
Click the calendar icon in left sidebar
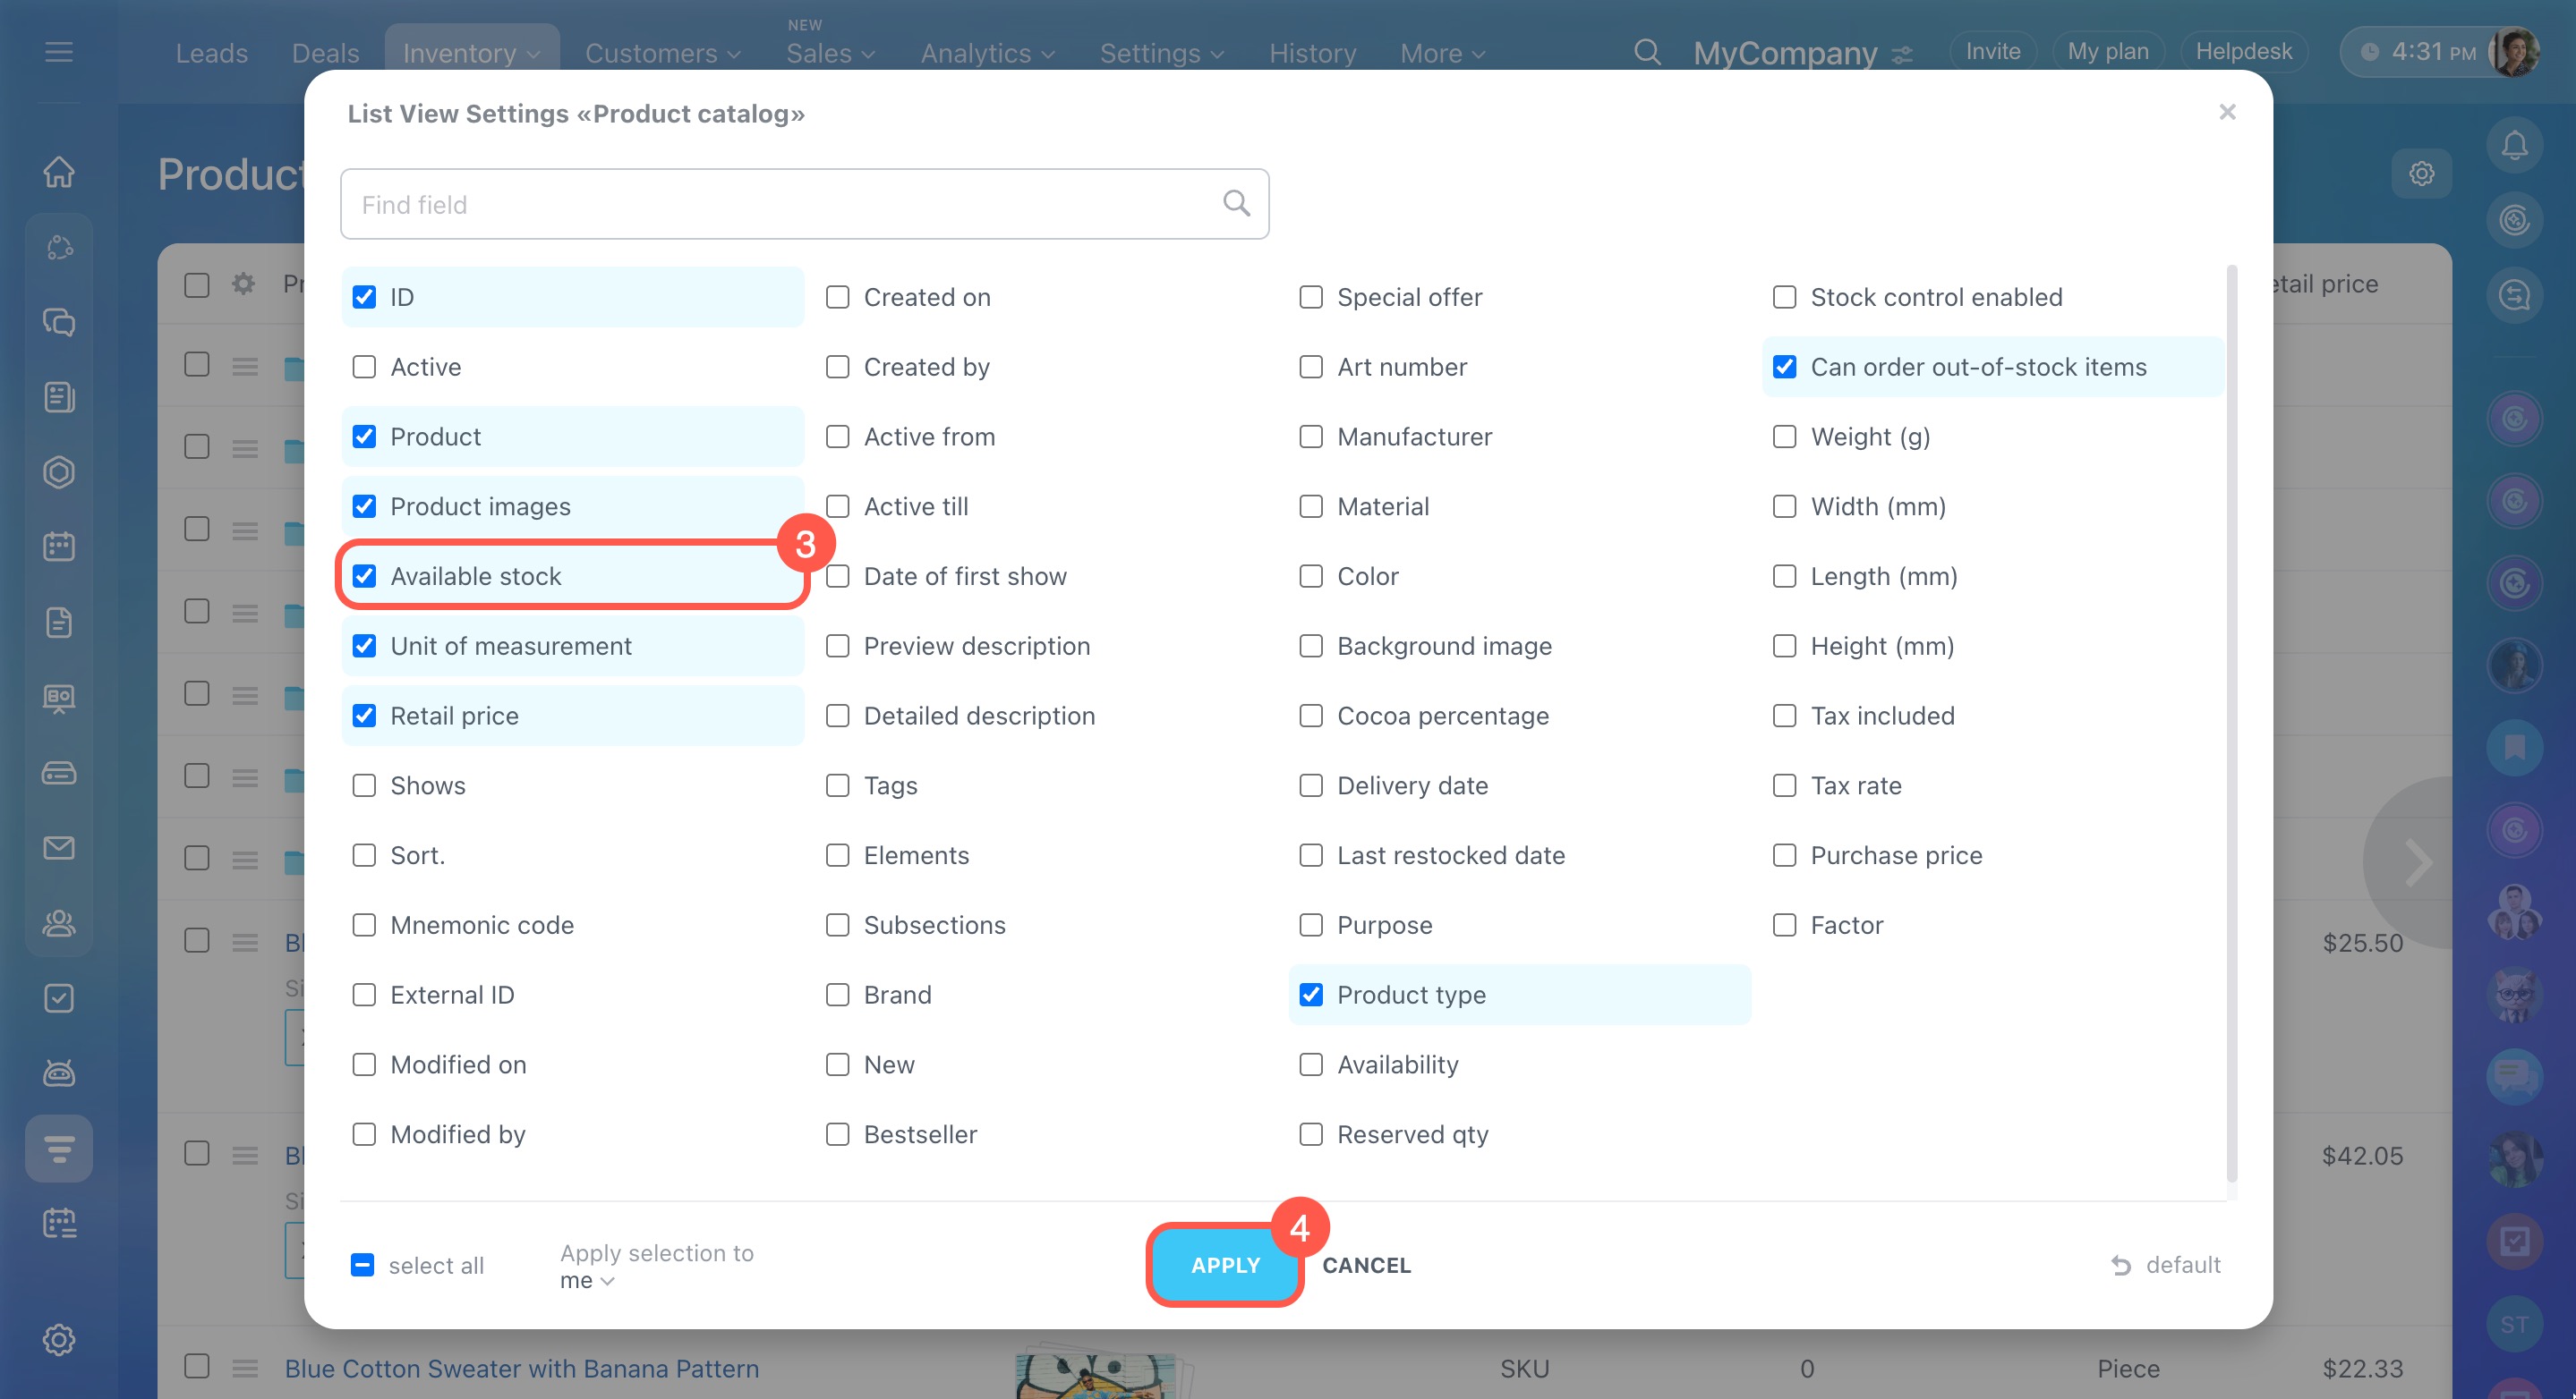coord(59,547)
